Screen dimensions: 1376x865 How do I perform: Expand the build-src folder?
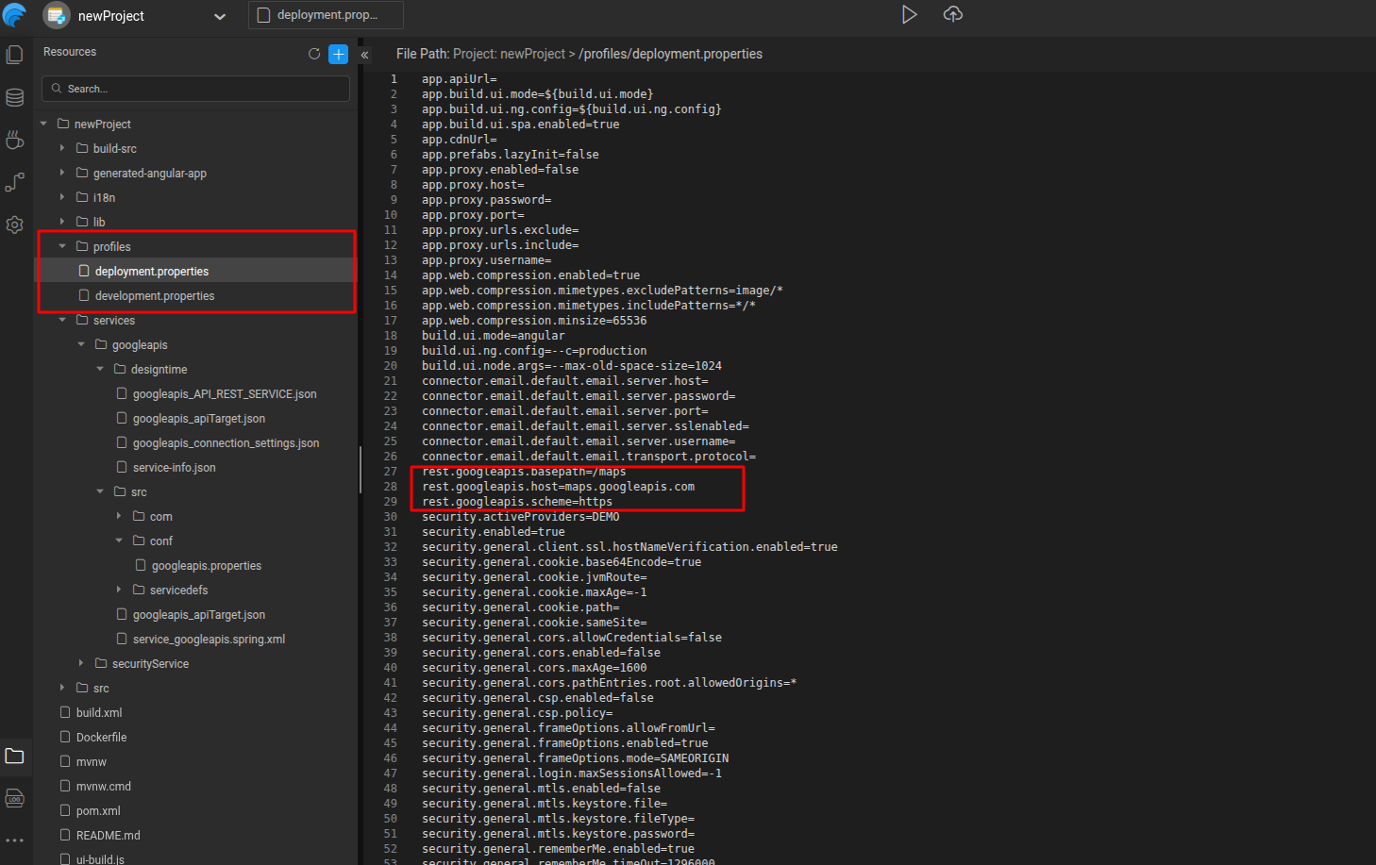[63, 148]
